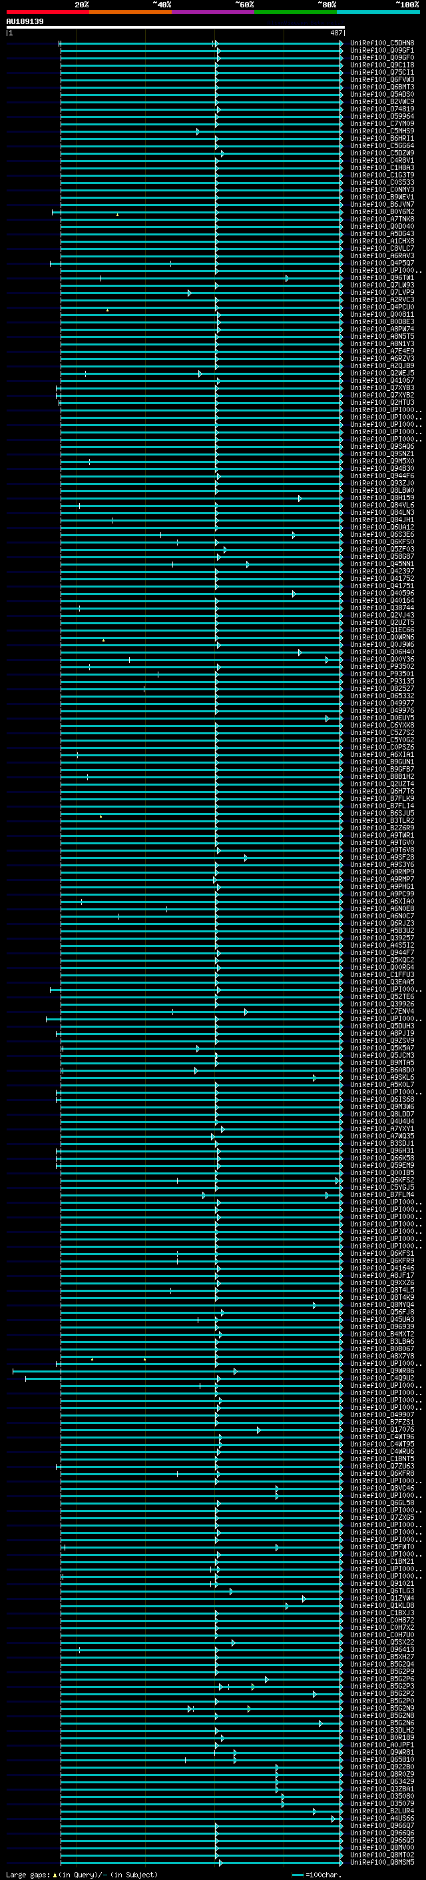426x1880 pixels.
Task: Select the label UniRef100_Q52TE6
Action: pos(382,997)
